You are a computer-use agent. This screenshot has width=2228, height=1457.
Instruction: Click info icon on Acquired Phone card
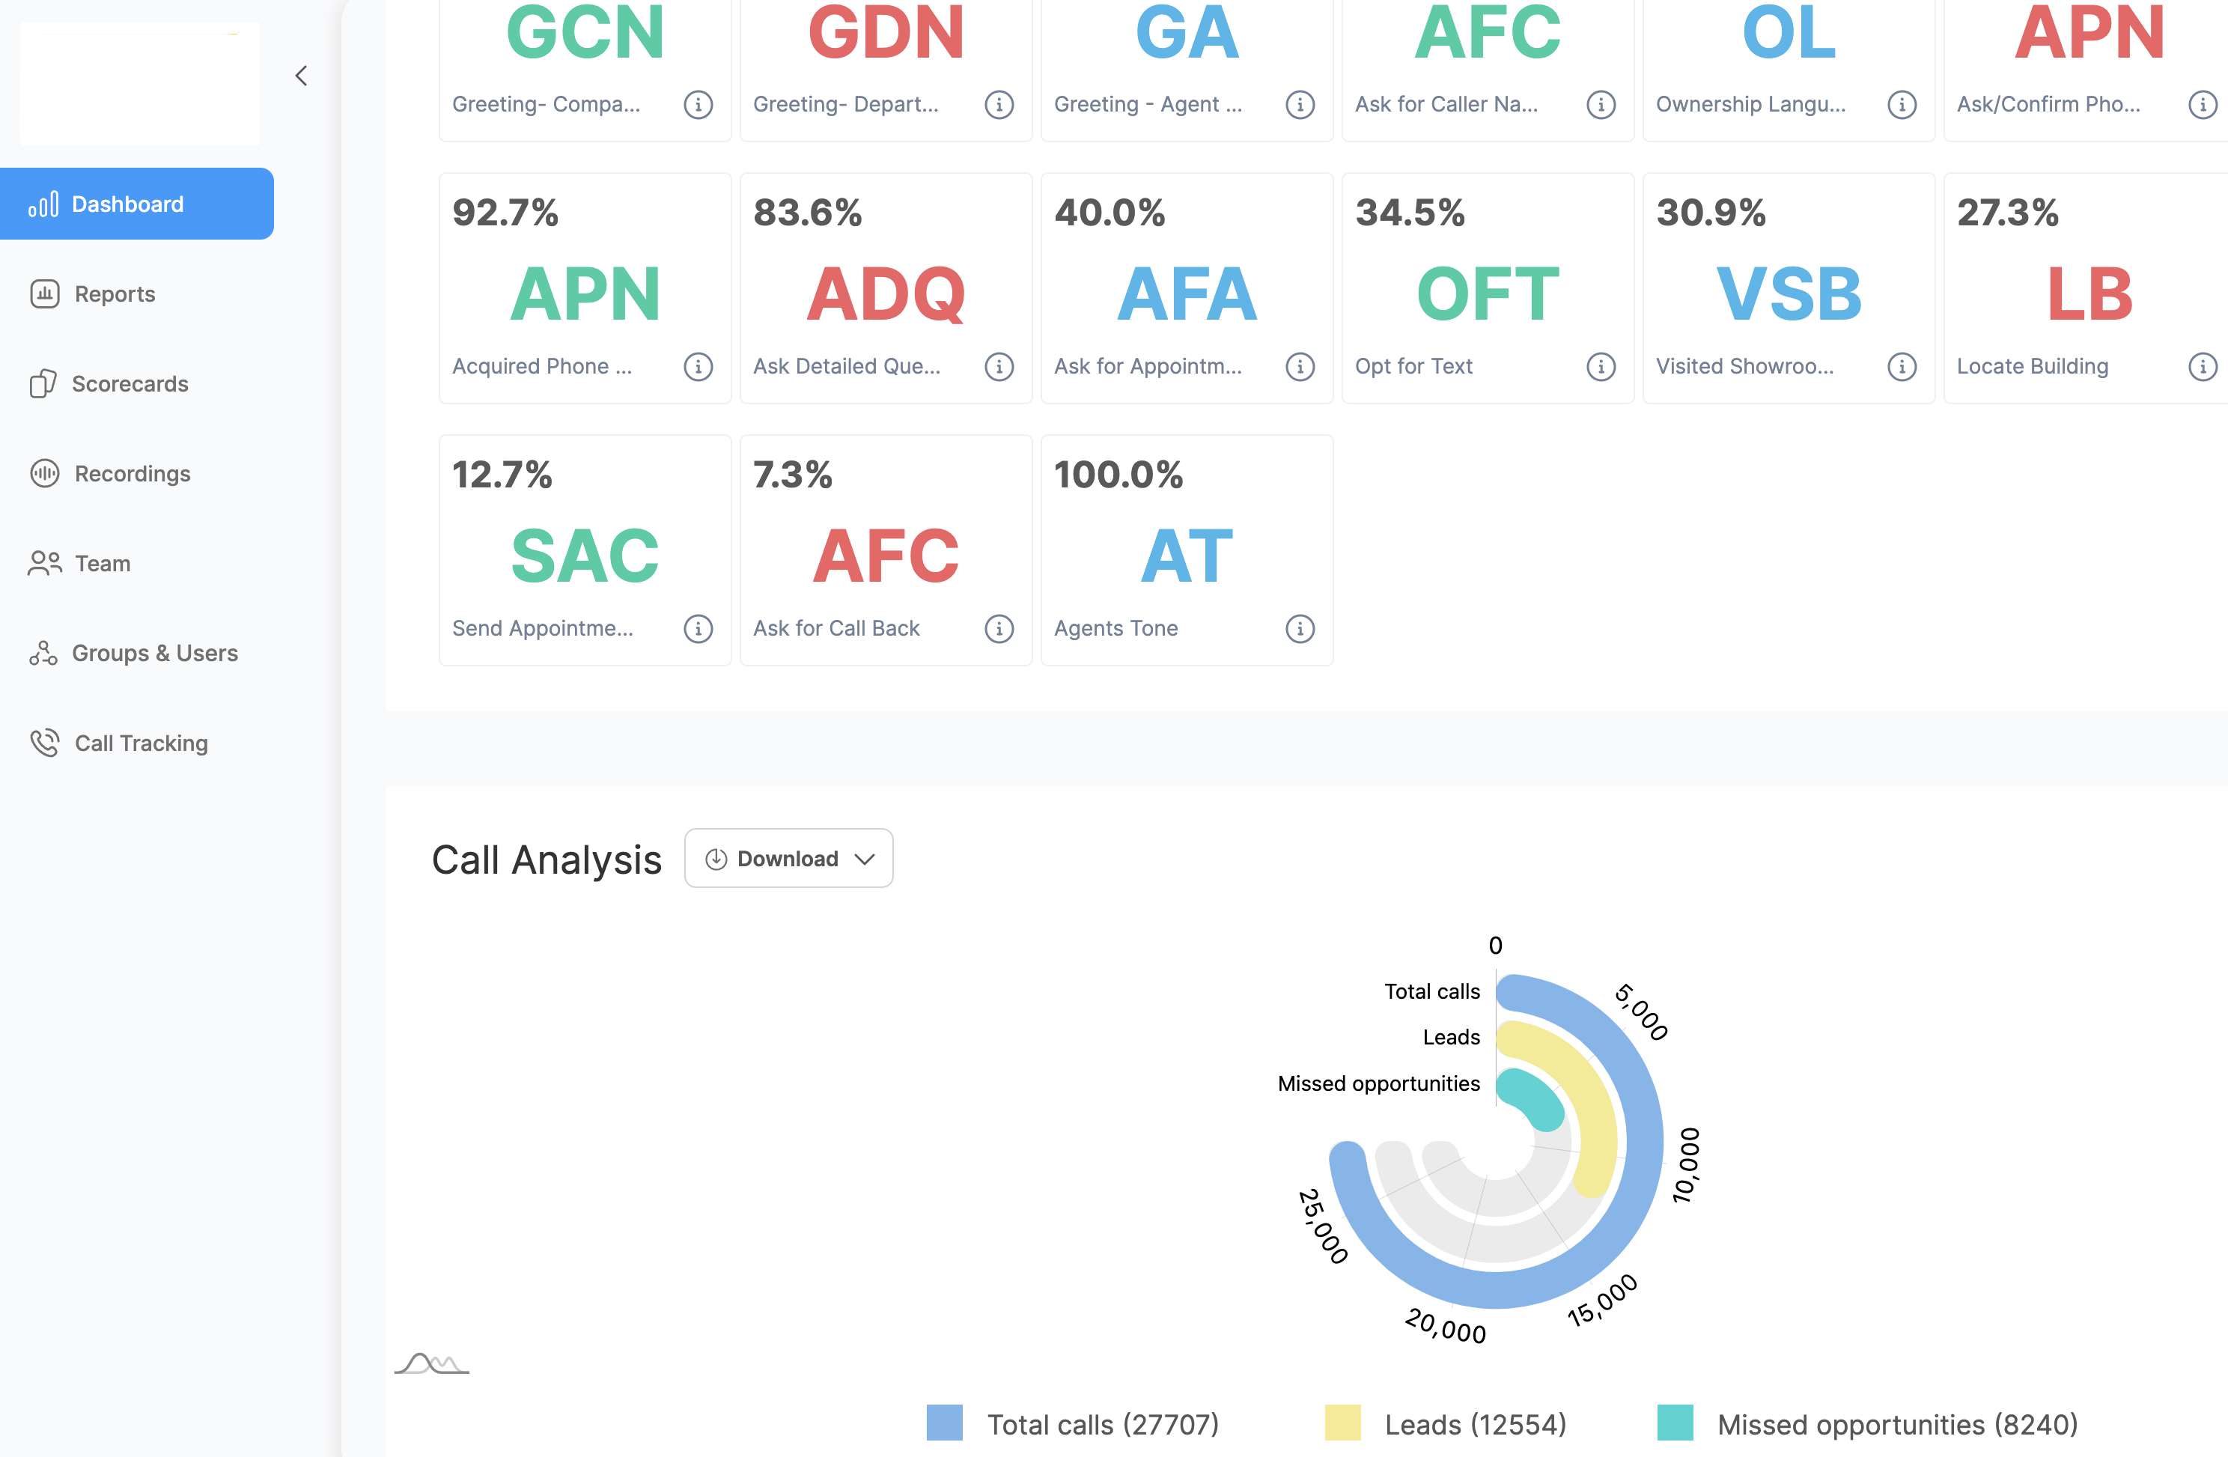pos(698,366)
